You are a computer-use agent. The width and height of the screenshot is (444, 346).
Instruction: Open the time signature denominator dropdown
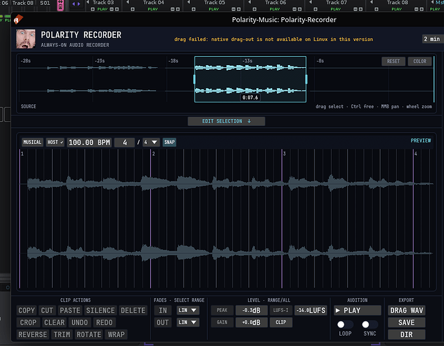tap(151, 142)
